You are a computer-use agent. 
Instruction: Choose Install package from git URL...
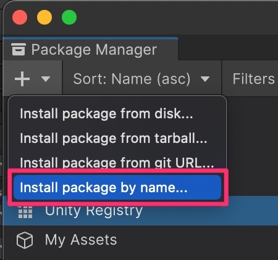[117, 162]
